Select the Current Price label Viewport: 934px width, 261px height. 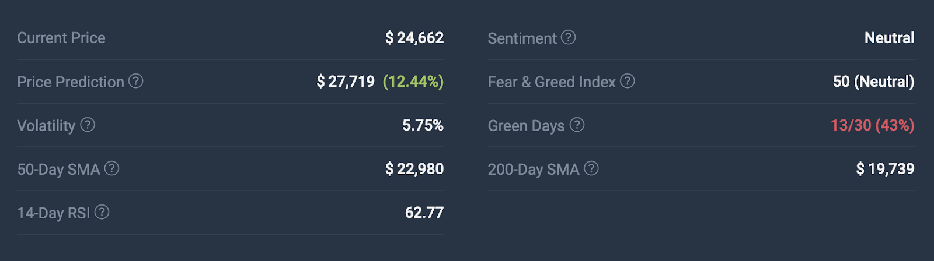click(x=61, y=38)
